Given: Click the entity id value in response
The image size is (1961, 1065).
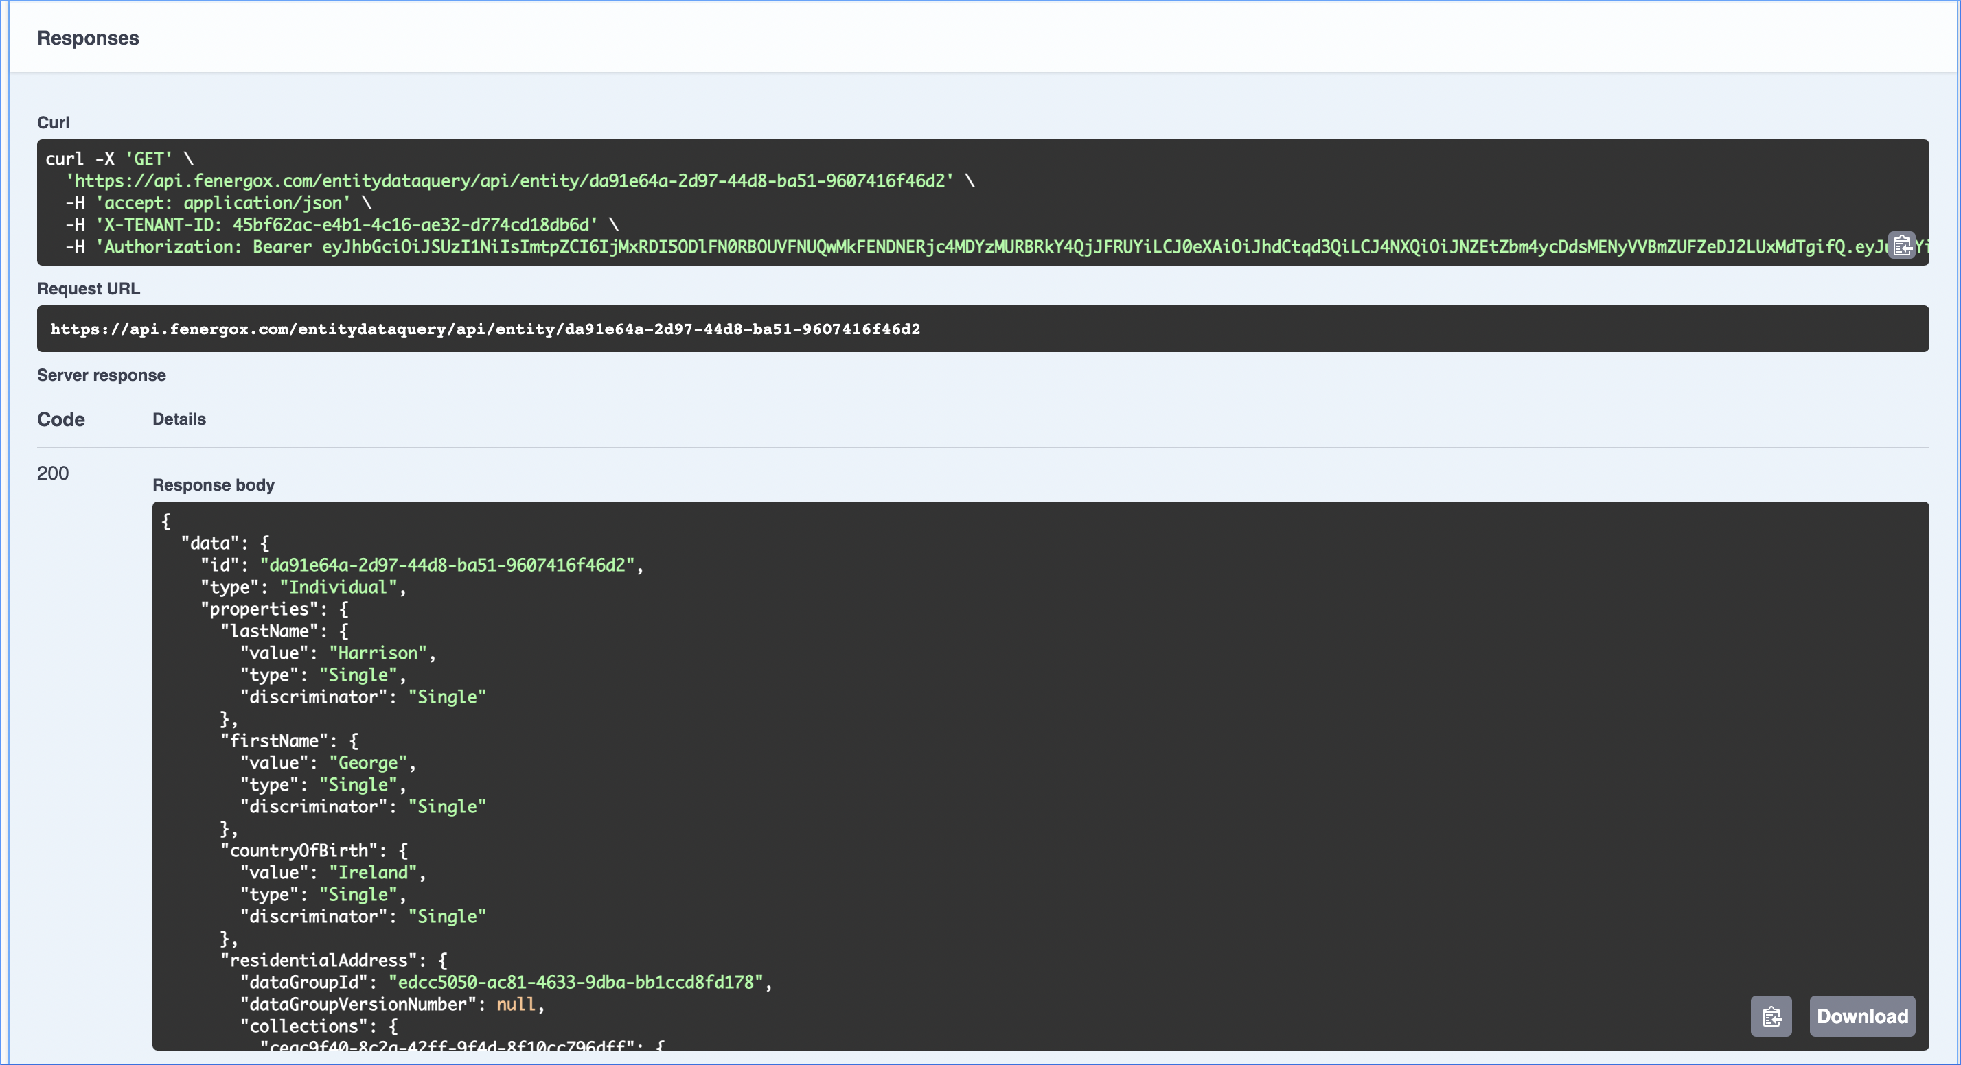Looking at the screenshot, I should (447, 565).
